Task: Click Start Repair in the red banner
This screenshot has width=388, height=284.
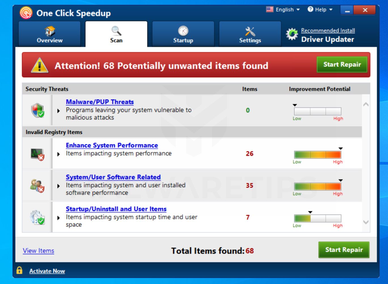Action: pos(342,65)
